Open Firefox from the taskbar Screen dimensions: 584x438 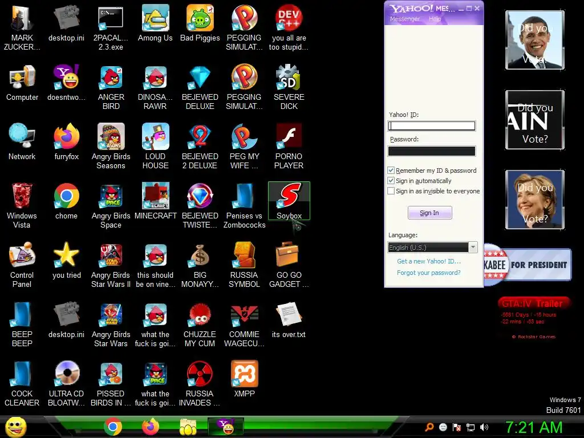tap(151, 427)
